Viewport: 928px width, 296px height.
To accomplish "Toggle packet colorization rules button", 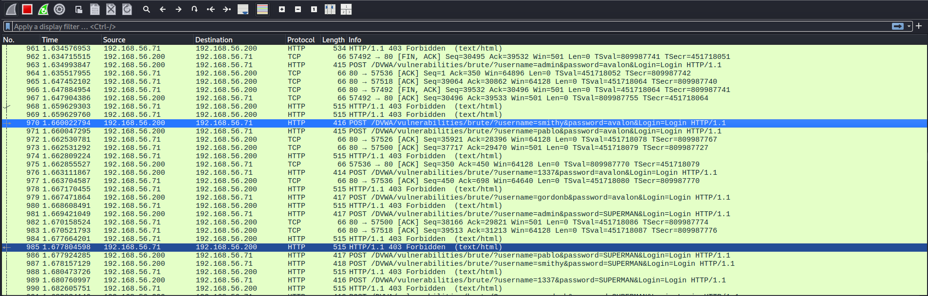I will coord(262,9).
